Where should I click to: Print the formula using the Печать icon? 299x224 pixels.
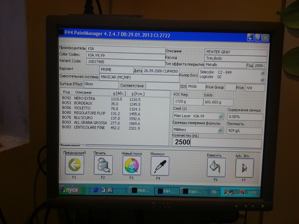point(103,165)
